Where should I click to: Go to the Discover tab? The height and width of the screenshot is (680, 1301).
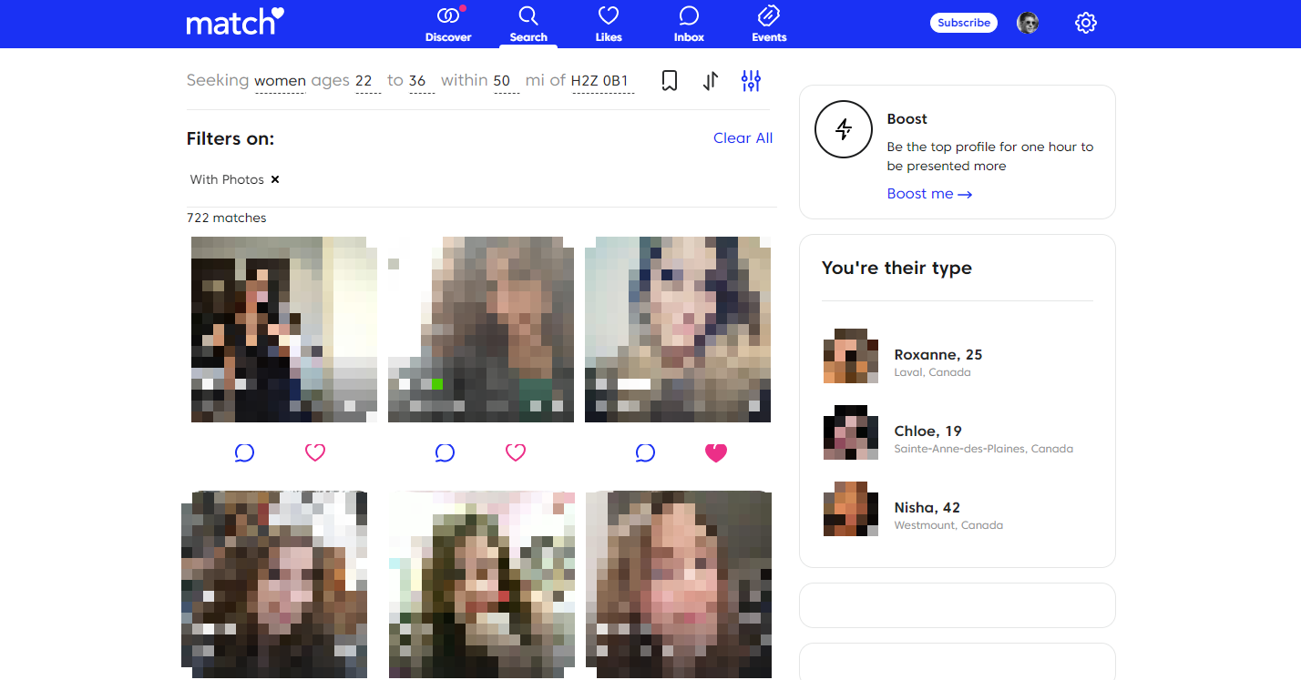[448, 25]
